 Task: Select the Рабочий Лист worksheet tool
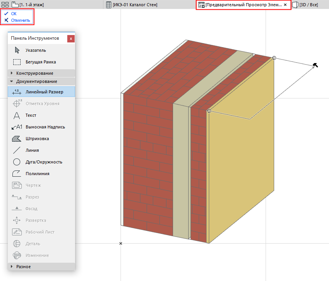pos(41,232)
